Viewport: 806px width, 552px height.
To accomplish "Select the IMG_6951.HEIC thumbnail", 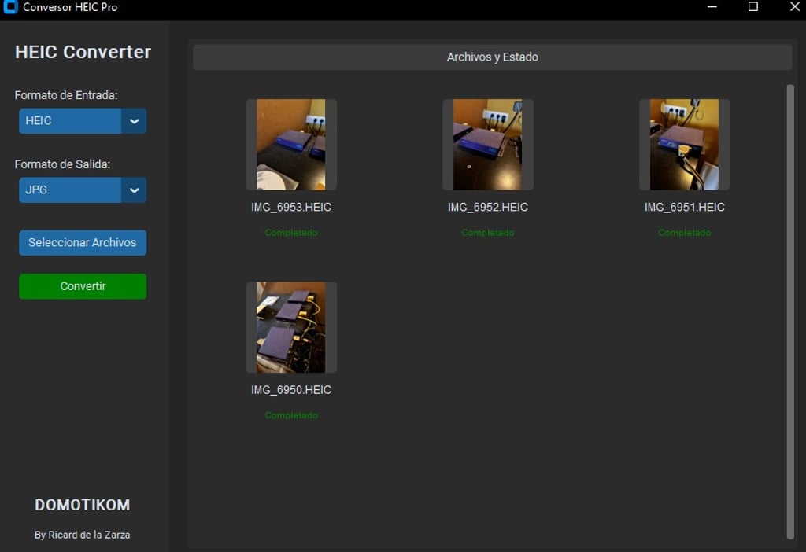I will point(684,144).
